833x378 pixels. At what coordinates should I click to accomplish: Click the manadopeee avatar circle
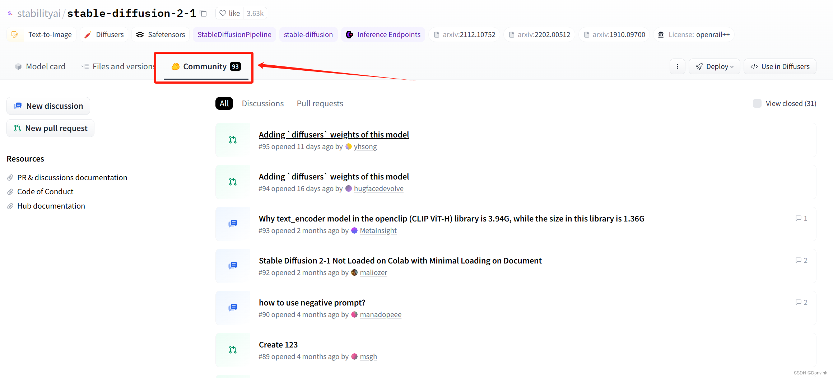[x=354, y=314]
